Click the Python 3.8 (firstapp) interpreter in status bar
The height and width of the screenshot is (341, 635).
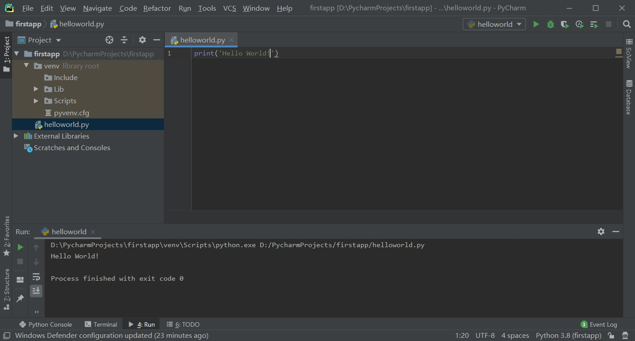point(568,335)
